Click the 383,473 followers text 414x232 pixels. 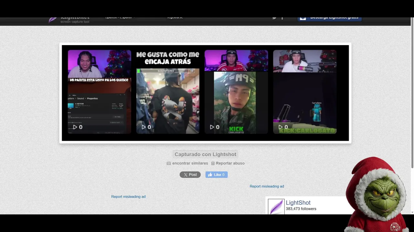tap(301, 209)
